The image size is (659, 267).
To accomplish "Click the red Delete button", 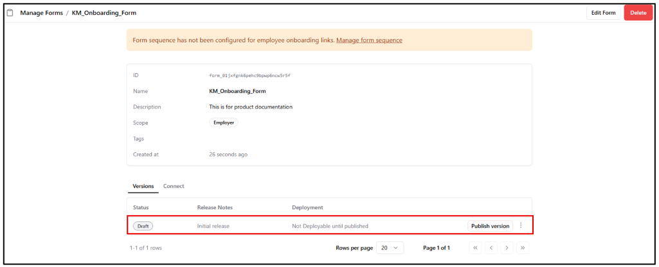I will tap(638, 13).
